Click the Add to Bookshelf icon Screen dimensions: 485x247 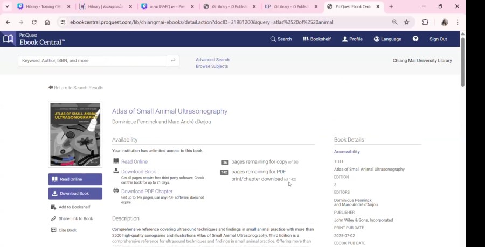pyautogui.click(x=53, y=207)
